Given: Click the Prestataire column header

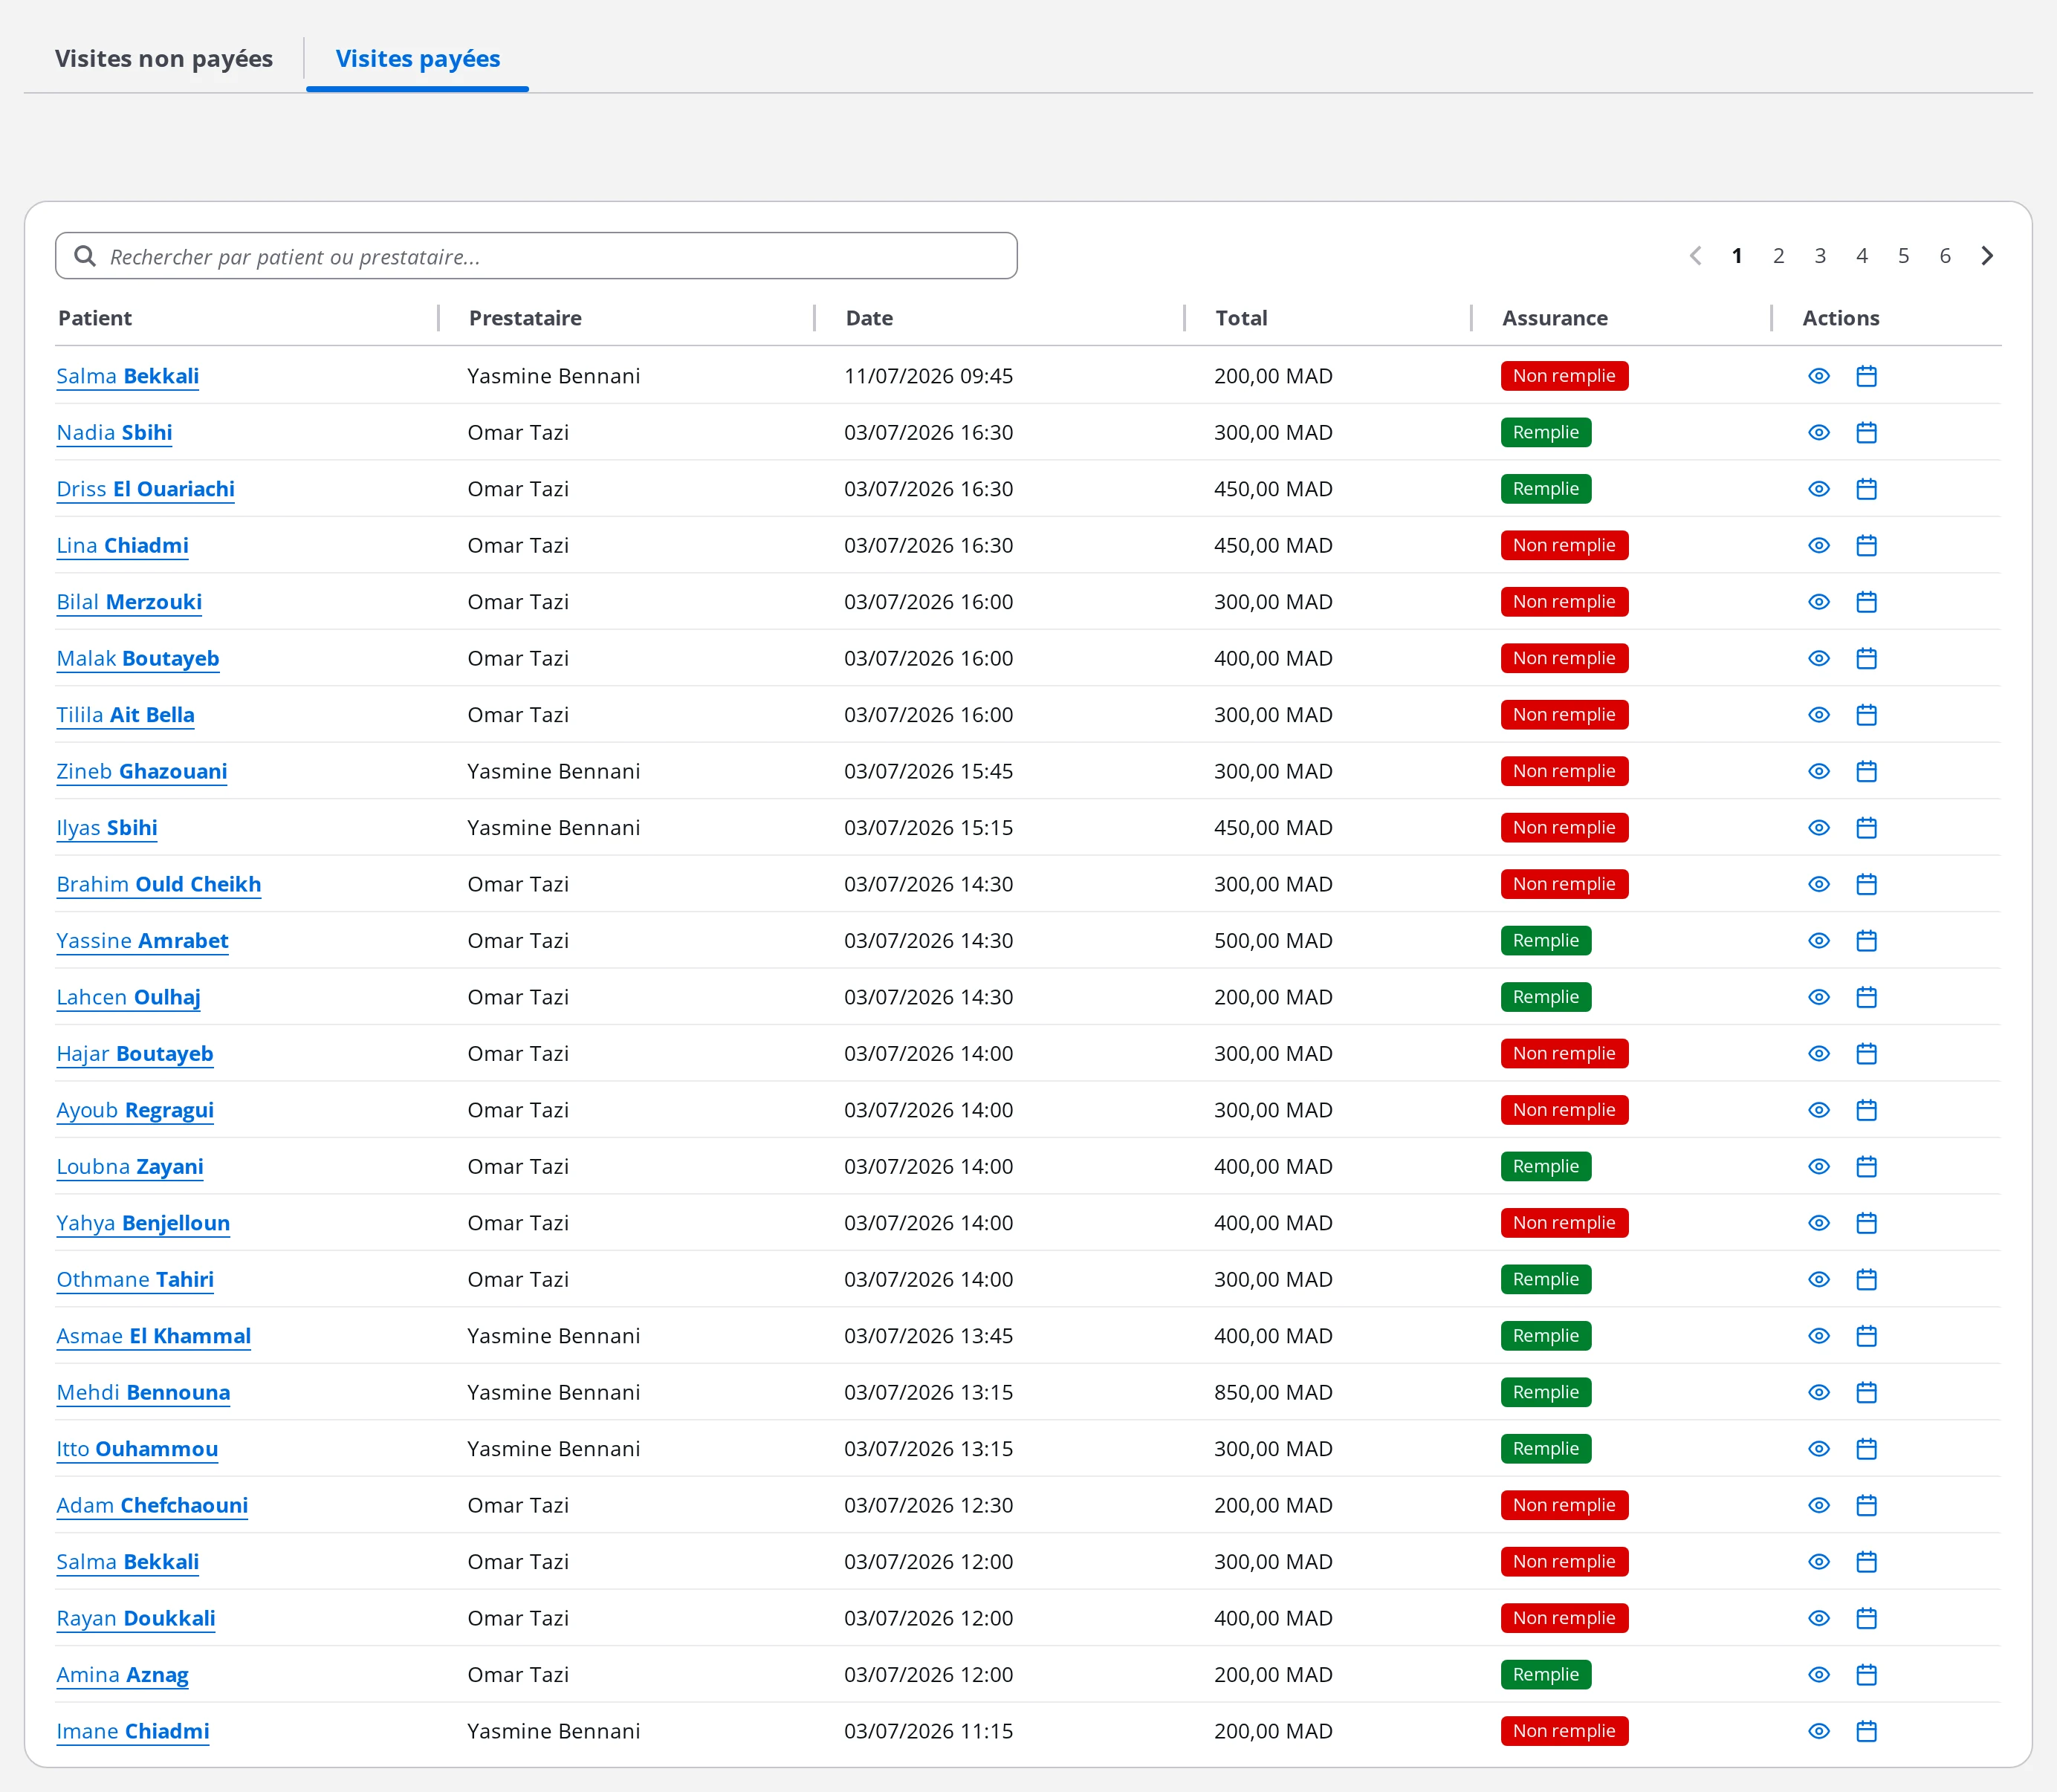Looking at the screenshot, I should (x=525, y=318).
